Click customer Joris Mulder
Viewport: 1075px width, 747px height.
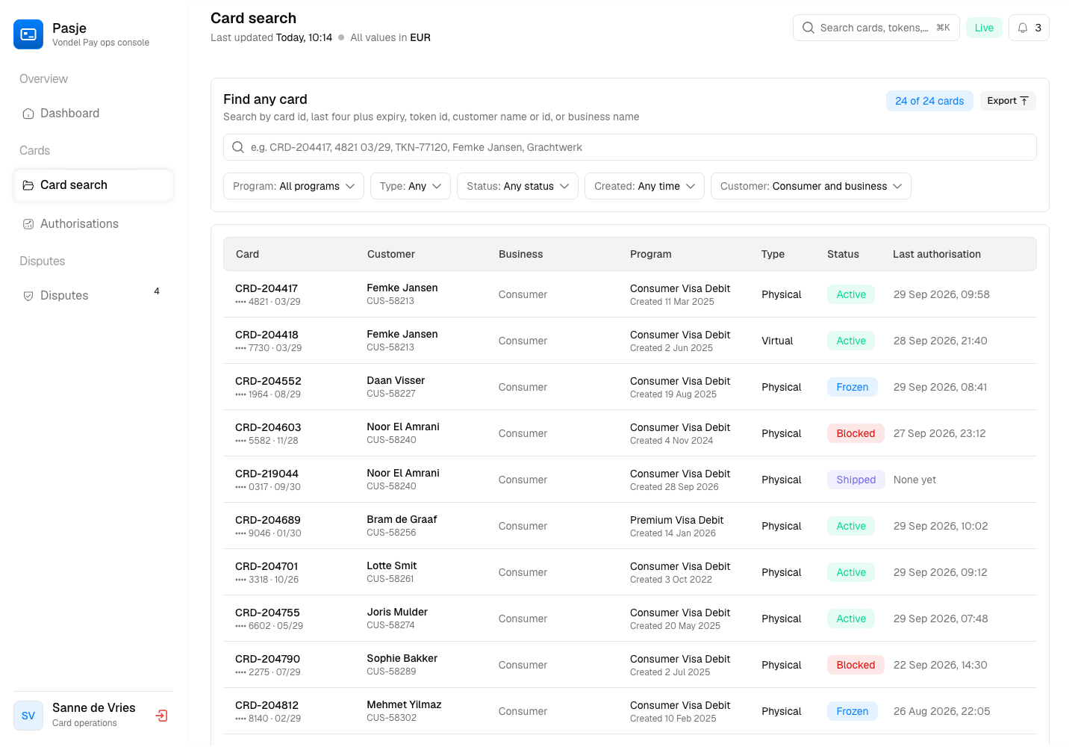coord(397,612)
